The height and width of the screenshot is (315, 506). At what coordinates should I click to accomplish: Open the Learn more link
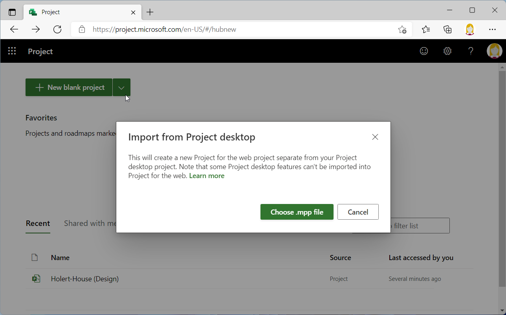(207, 176)
